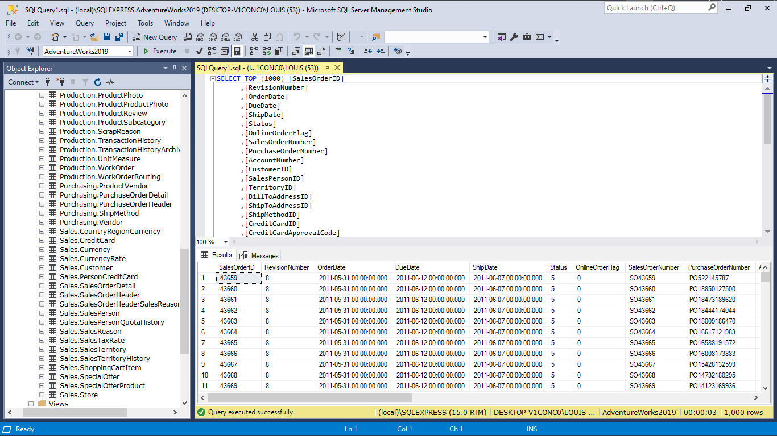Click Decrease Indent icon
This screenshot has width=777, height=436.
click(368, 51)
